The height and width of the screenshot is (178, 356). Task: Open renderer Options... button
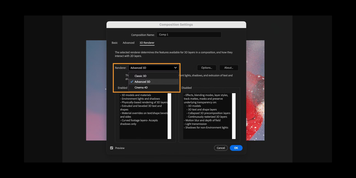pyautogui.click(x=206, y=68)
